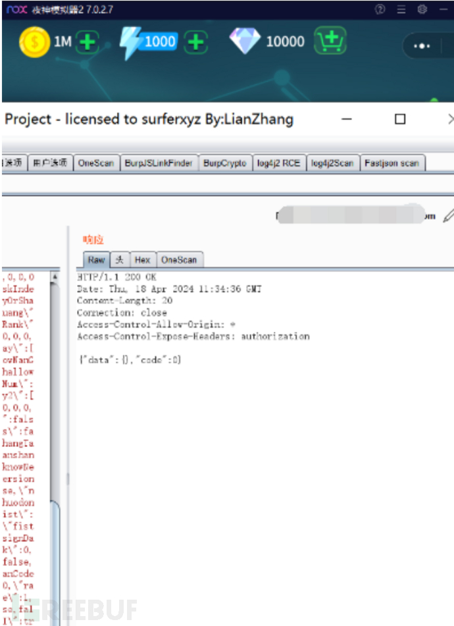Screen dimensions: 454x626
Task: Click the request pane scroll-up arrow
Action: pyautogui.click(x=55, y=277)
